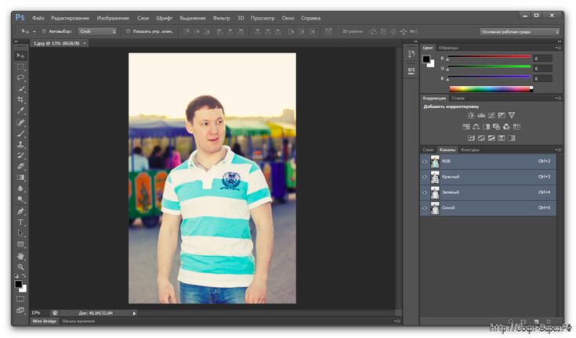Screen dimensions: 576x338
Task: Toggle visibility of the Синий channel
Action: point(425,208)
